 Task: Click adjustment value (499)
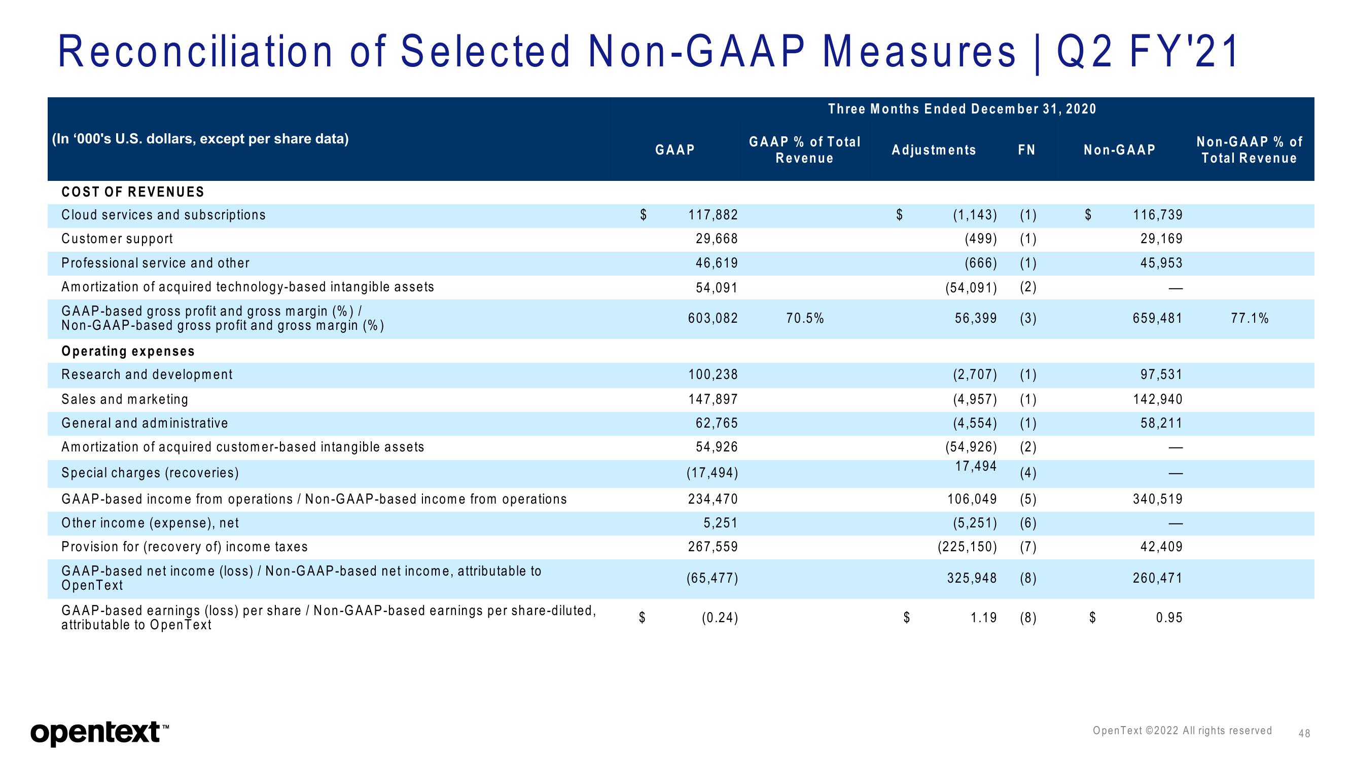(980, 239)
